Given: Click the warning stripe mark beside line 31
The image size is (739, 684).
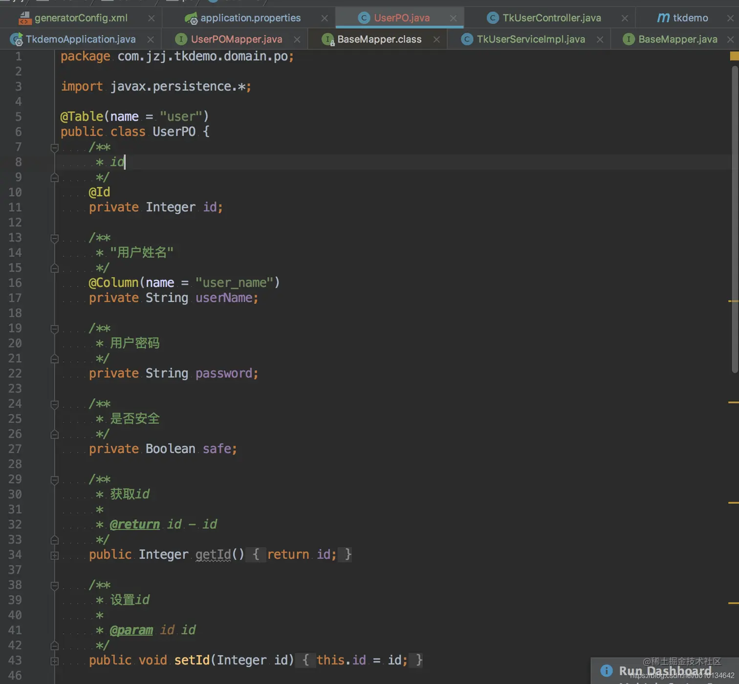Looking at the screenshot, I should [x=733, y=503].
